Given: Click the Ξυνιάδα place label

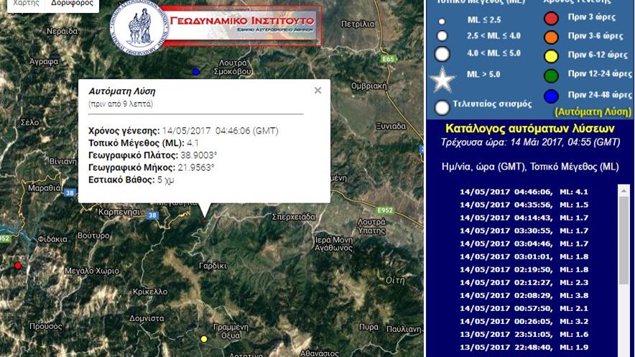Looking at the screenshot, I should pyautogui.click(x=391, y=126).
